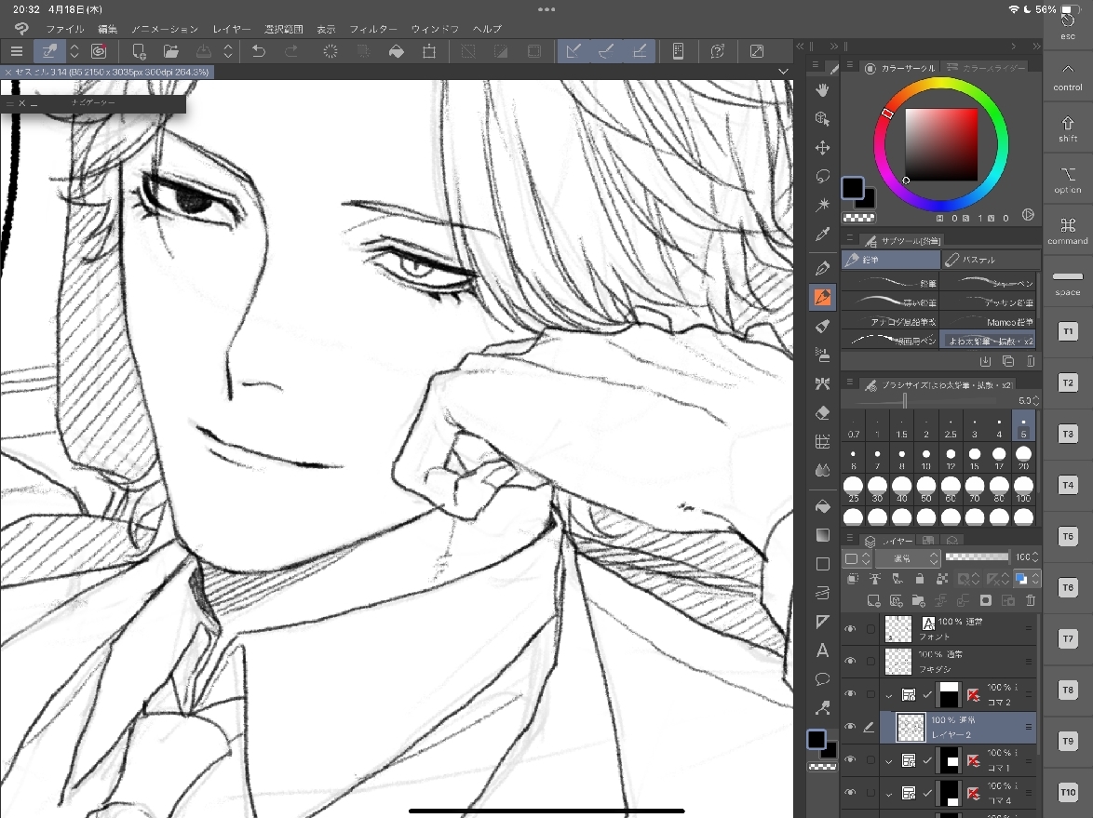Select the Eyedropper tool
Viewport: 1093px width, 818px height.
(x=822, y=235)
